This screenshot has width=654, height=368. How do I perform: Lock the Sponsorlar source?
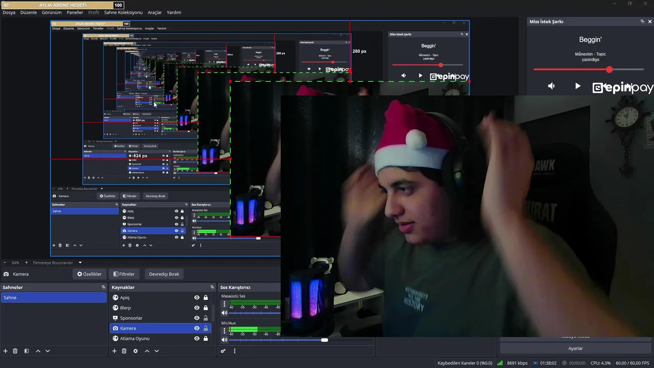tap(206, 318)
